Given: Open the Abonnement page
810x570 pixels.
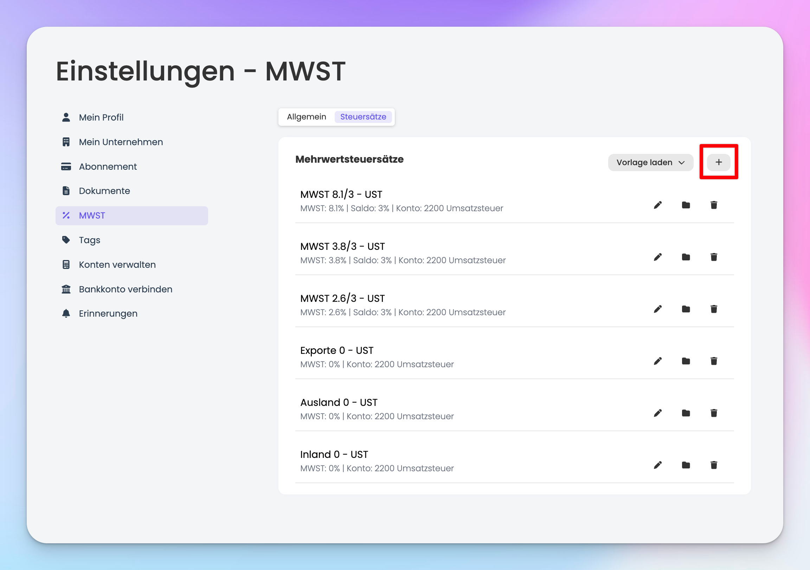Looking at the screenshot, I should pyautogui.click(x=108, y=167).
